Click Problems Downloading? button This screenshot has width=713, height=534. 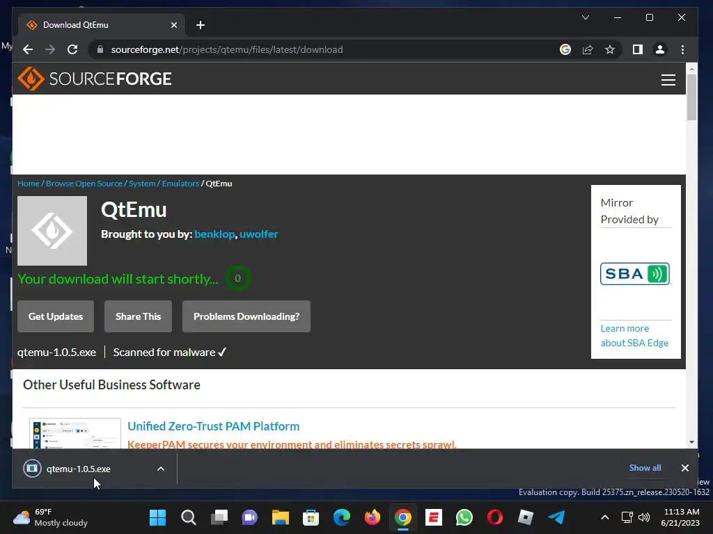click(246, 316)
